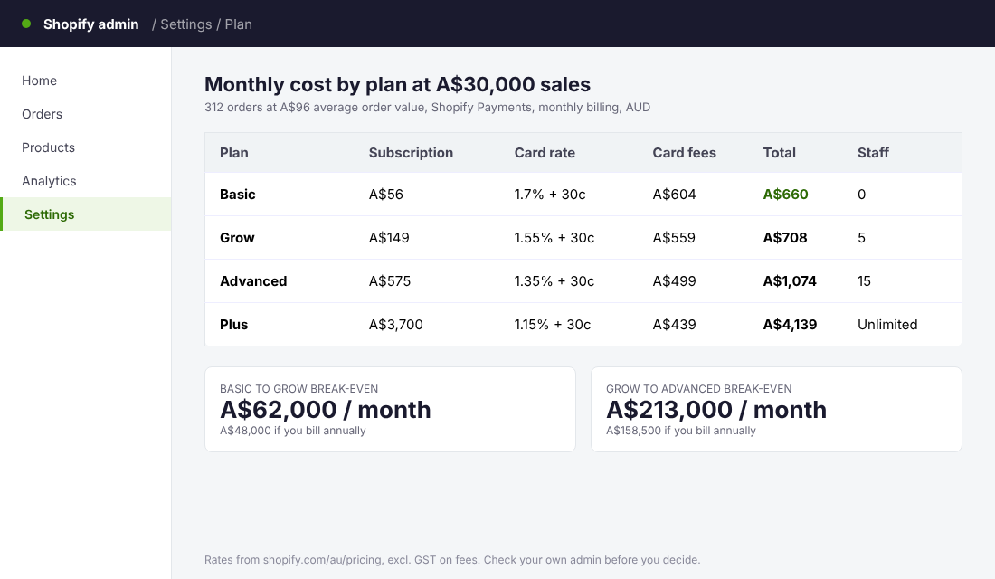The image size is (995, 579).
Task: Click the A$1,074 total
Action: pyautogui.click(x=790, y=280)
